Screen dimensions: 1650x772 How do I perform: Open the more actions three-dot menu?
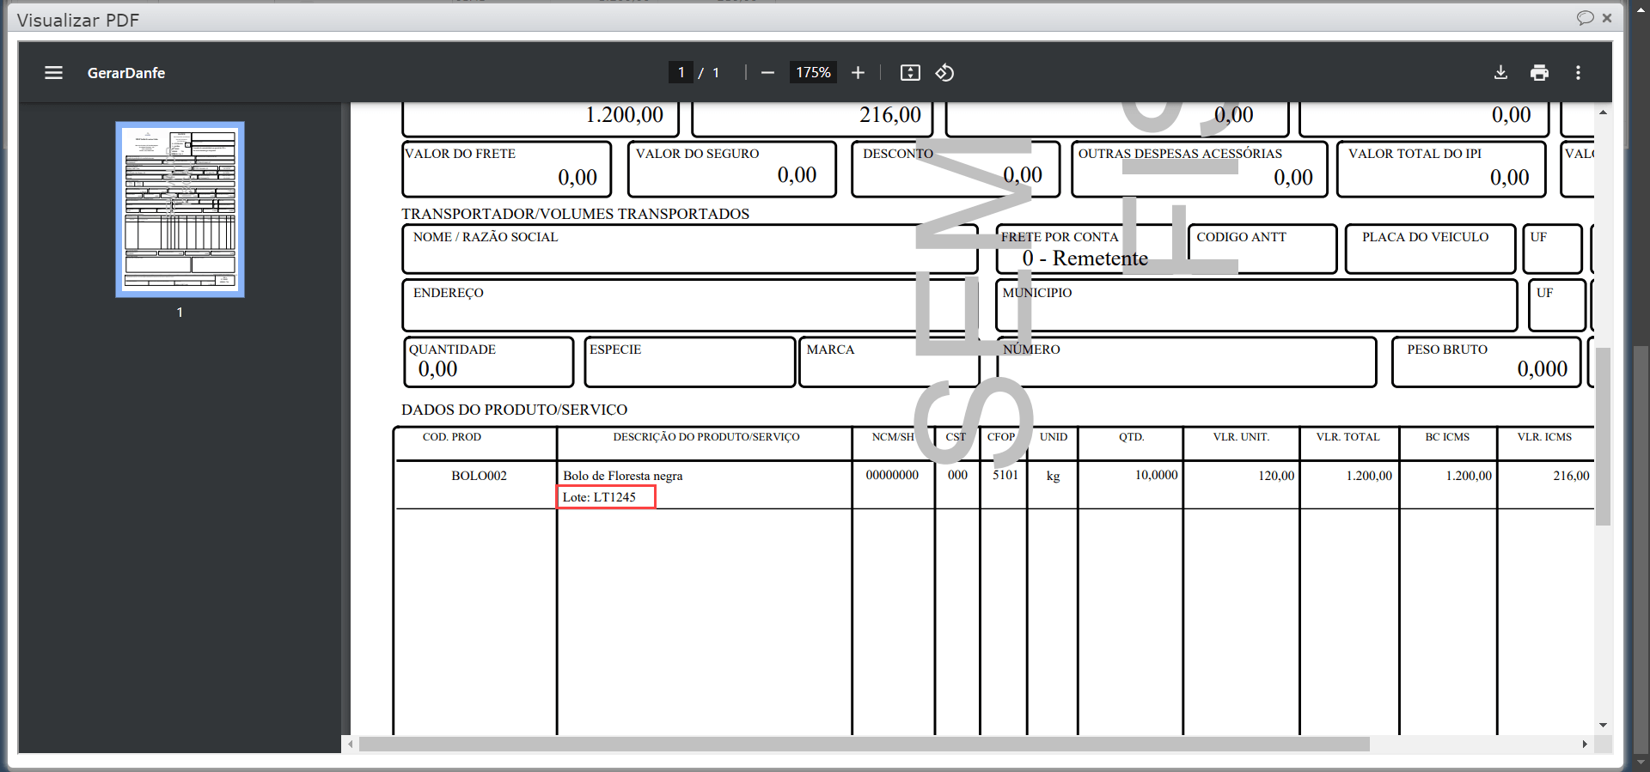point(1578,73)
